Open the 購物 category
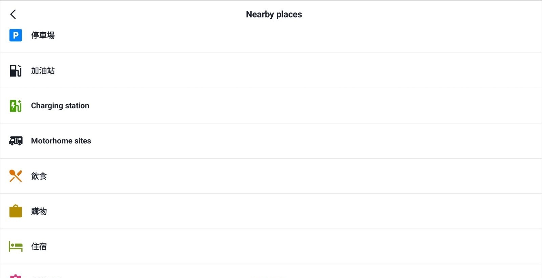Viewport: 542px width, 278px height. tap(39, 211)
